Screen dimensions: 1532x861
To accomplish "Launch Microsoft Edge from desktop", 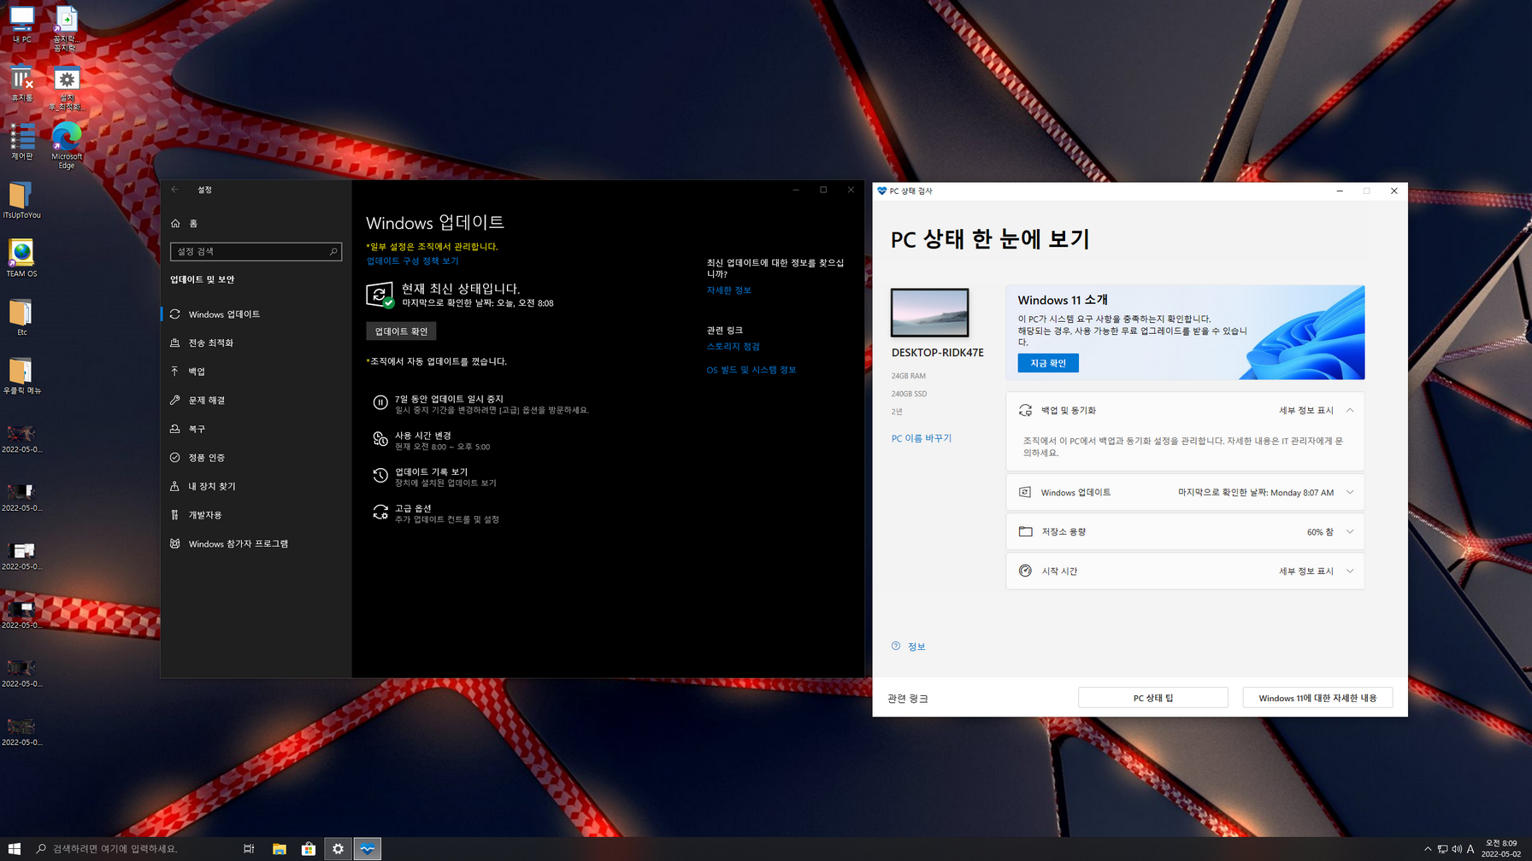I will pos(67,144).
